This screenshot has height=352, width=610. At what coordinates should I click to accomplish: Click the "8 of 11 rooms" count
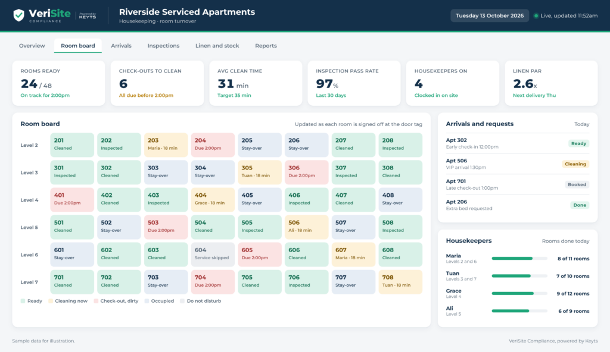[x=573, y=259]
